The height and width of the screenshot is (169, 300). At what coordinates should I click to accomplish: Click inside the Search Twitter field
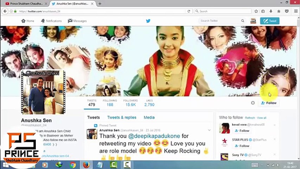[219, 21]
